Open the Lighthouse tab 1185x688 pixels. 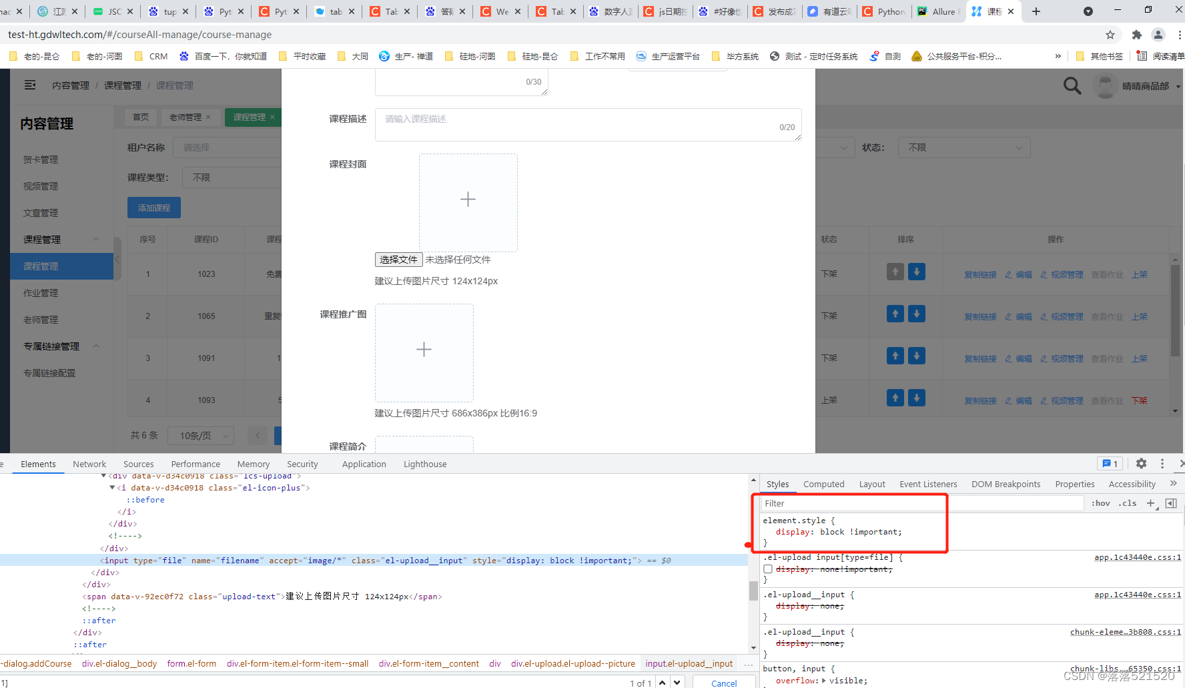(x=425, y=464)
